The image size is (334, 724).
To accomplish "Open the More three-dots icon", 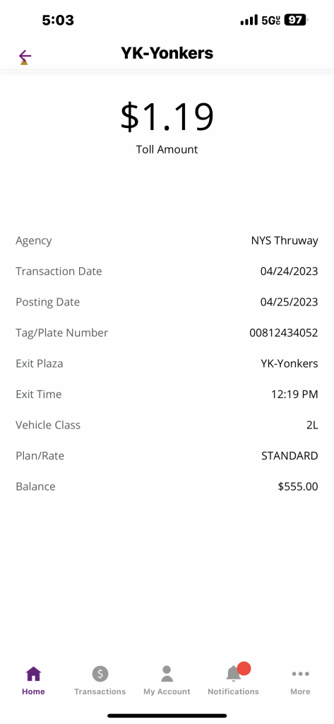I will [300, 674].
